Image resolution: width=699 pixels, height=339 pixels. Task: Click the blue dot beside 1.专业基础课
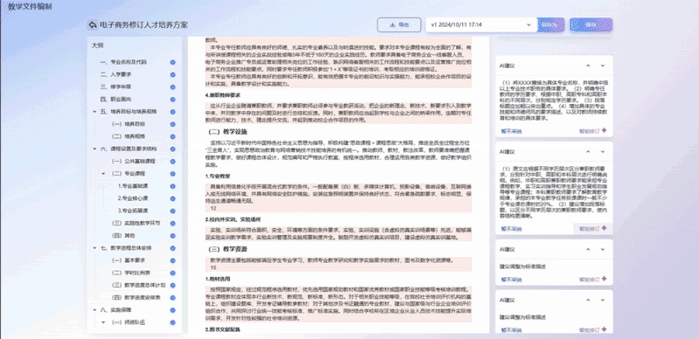(x=172, y=185)
